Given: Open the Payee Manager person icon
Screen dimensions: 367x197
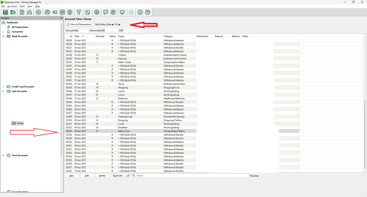Looking at the screenshot, I should 47,12.
